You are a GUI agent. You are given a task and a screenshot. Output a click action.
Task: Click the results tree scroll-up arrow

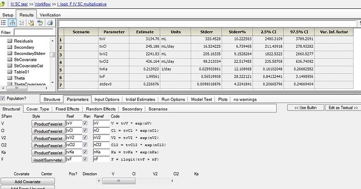point(52,40)
